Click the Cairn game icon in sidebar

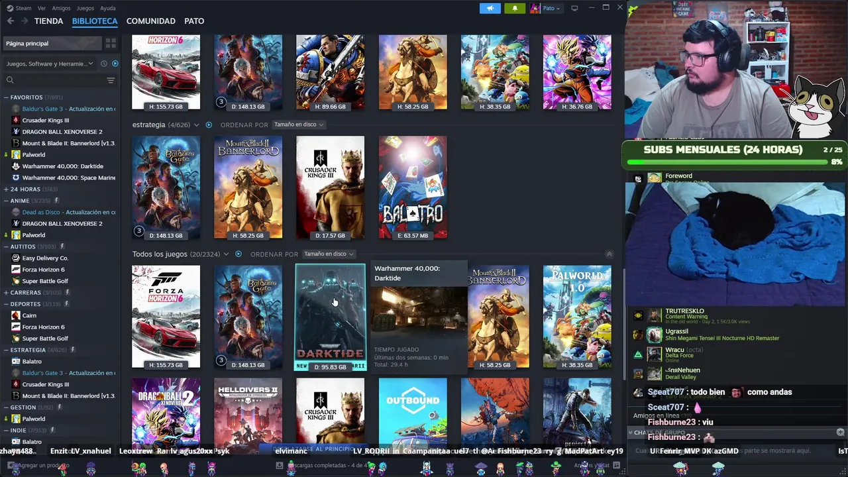tap(16, 315)
